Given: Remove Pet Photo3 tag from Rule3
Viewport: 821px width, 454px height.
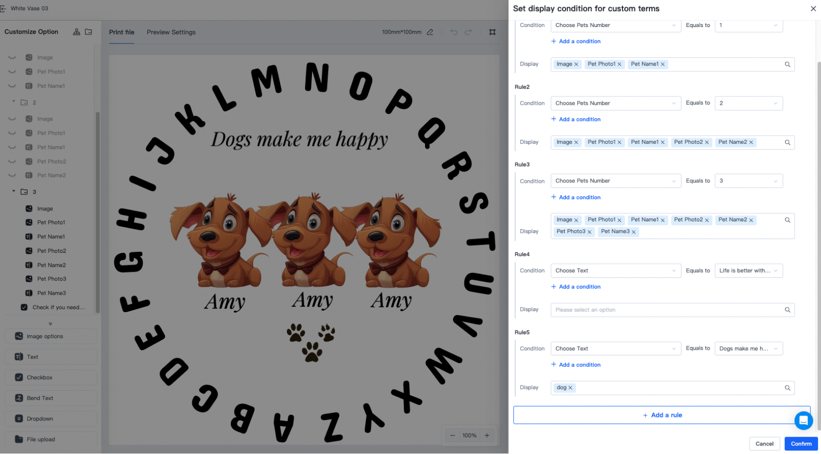Looking at the screenshot, I should [589, 232].
